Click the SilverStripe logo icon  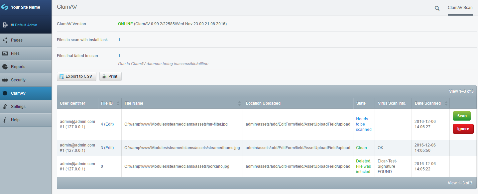coord(5,7)
